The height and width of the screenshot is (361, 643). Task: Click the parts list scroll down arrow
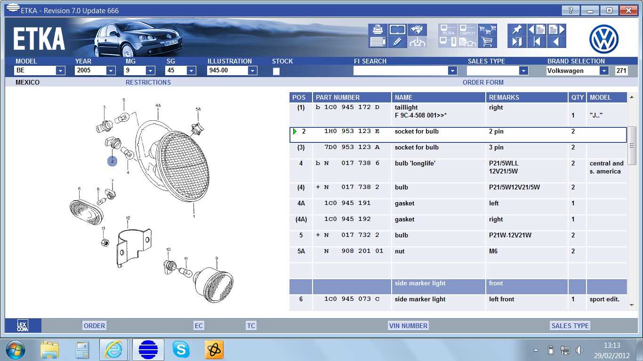coord(632,306)
